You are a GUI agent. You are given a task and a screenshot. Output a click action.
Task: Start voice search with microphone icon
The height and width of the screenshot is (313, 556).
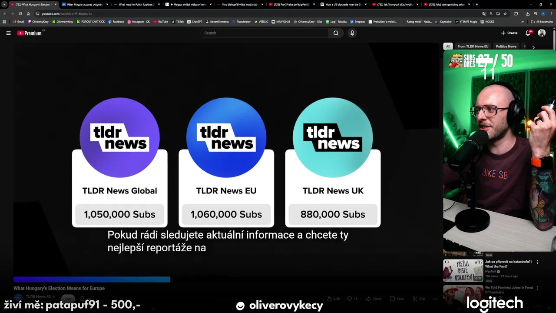point(352,33)
